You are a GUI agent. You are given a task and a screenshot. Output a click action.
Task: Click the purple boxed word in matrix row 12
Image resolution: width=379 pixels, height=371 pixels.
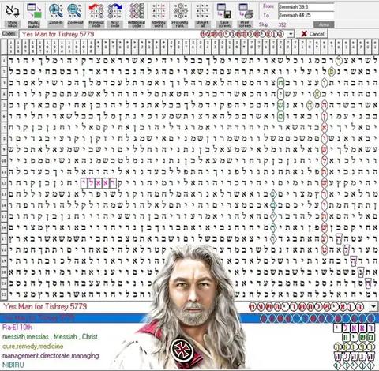pos(99,183)
